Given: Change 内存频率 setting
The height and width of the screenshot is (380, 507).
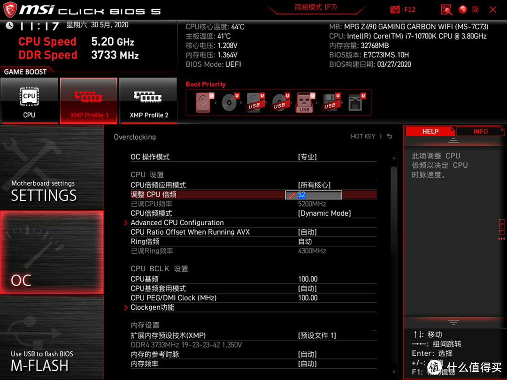Looking at the screenshot, I should [x=253, y=364].
